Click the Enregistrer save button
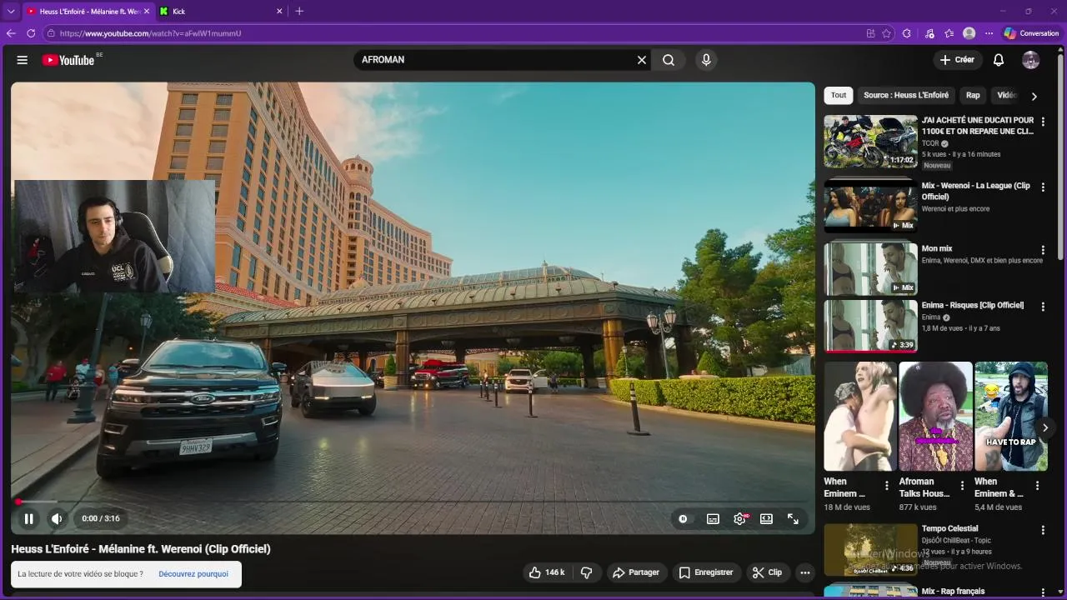 point(705,572)
